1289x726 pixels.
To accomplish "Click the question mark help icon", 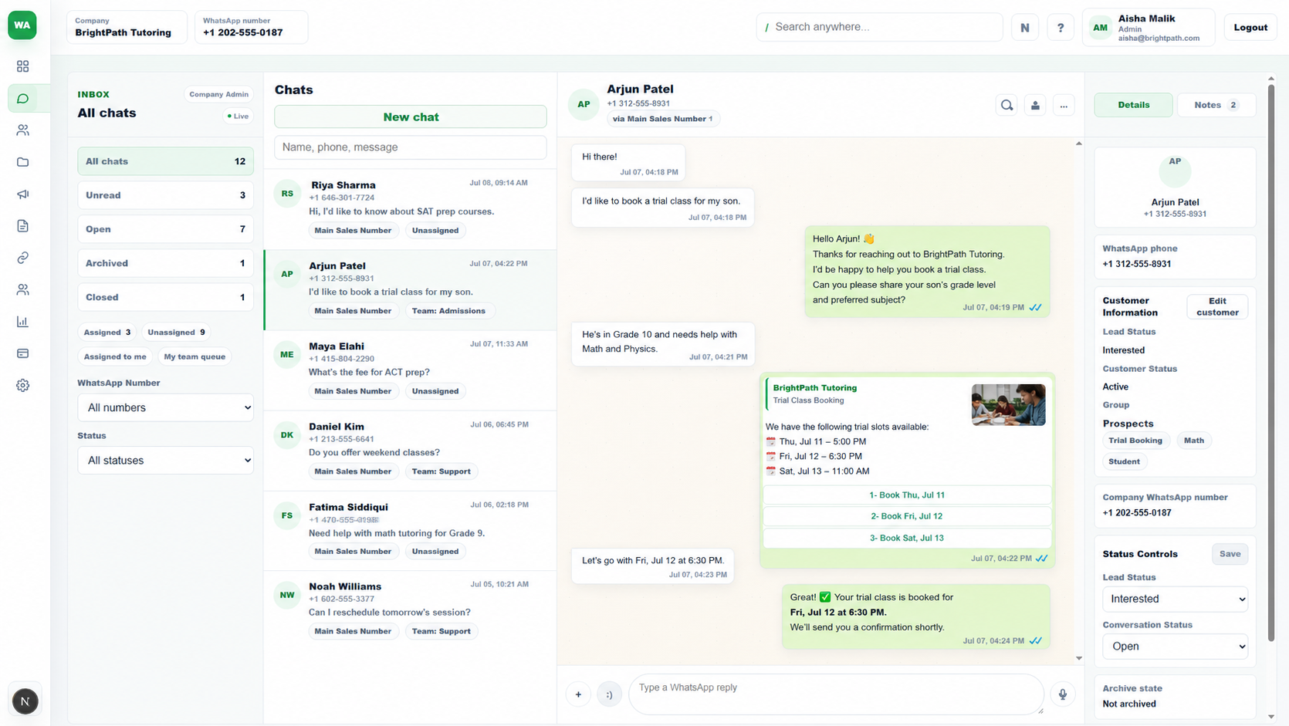I will (x=1061, y=27).
